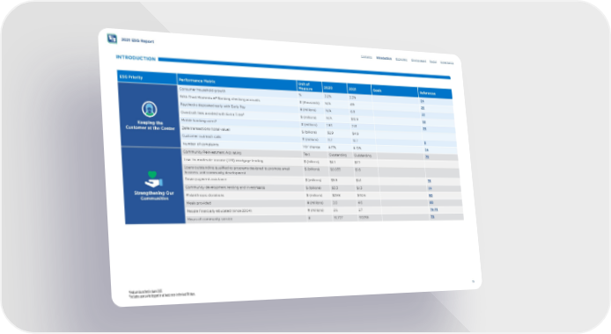
Task: Click the 2021 ESG Report title text
Action: pos(137,40)
